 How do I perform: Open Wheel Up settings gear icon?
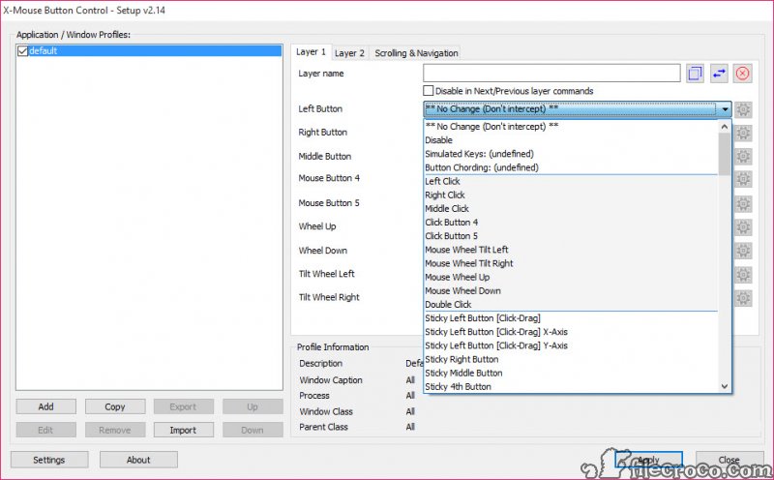pyautogui.click(x=743, y=227)
